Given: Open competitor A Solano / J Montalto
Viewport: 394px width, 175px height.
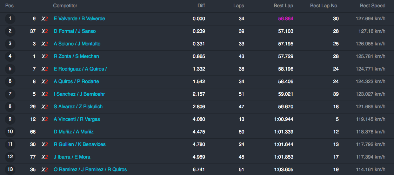Looking at the screenshot, I should (77, 44).
